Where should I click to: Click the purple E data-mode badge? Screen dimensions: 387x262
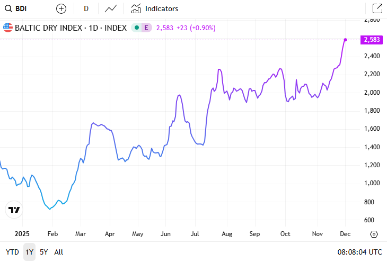[x=146, y=28]
